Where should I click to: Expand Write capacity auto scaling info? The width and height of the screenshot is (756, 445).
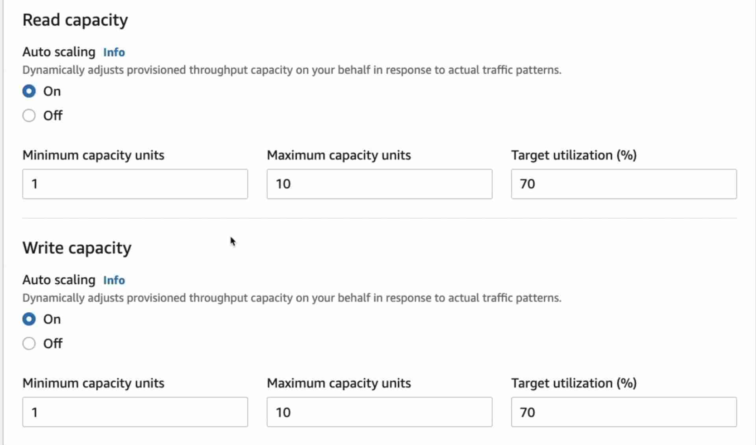pos(114,280)
